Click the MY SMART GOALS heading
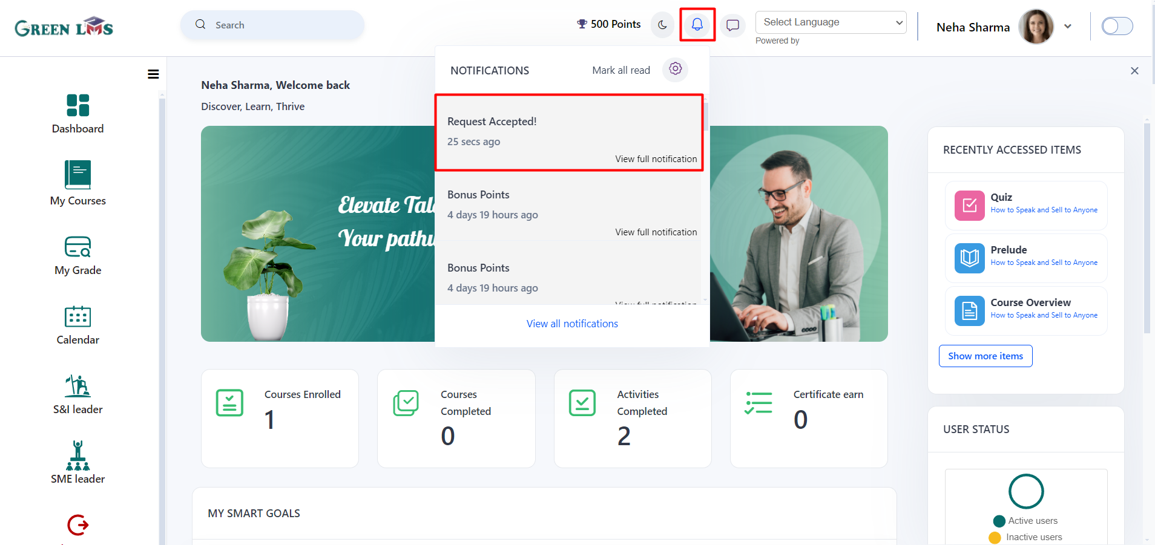Viewport: 1155px width, 545px height. [x=254, y=513]
